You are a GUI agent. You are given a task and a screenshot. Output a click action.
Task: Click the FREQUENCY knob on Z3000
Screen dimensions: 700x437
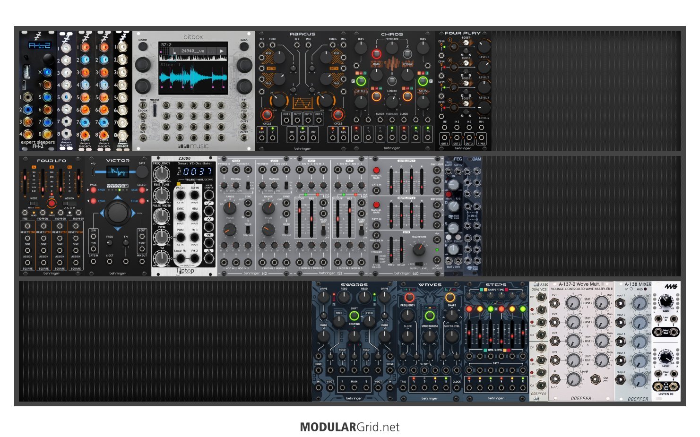[161, 175]
